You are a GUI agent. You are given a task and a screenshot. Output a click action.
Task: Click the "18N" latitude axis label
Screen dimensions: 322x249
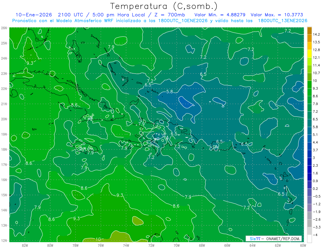pyautogui.click(x=4, y=149)
